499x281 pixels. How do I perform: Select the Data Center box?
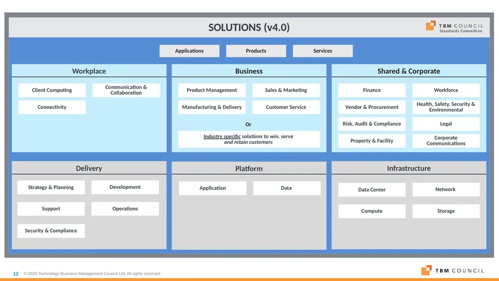[372, 190]
